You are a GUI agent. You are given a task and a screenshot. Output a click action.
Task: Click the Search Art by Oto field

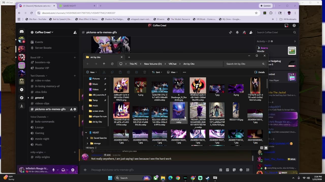coord(245,64)
